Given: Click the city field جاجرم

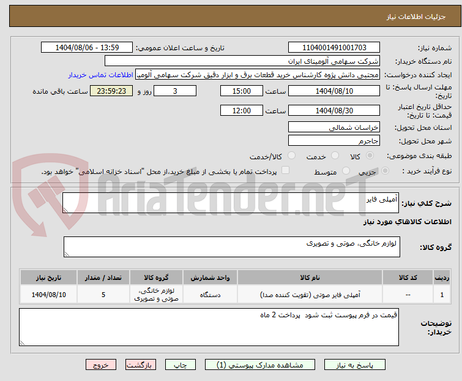Looking at the screenshot, I should click(x=334, y=141).
